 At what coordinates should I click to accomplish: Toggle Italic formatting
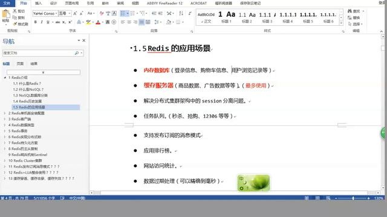[42, 22]
